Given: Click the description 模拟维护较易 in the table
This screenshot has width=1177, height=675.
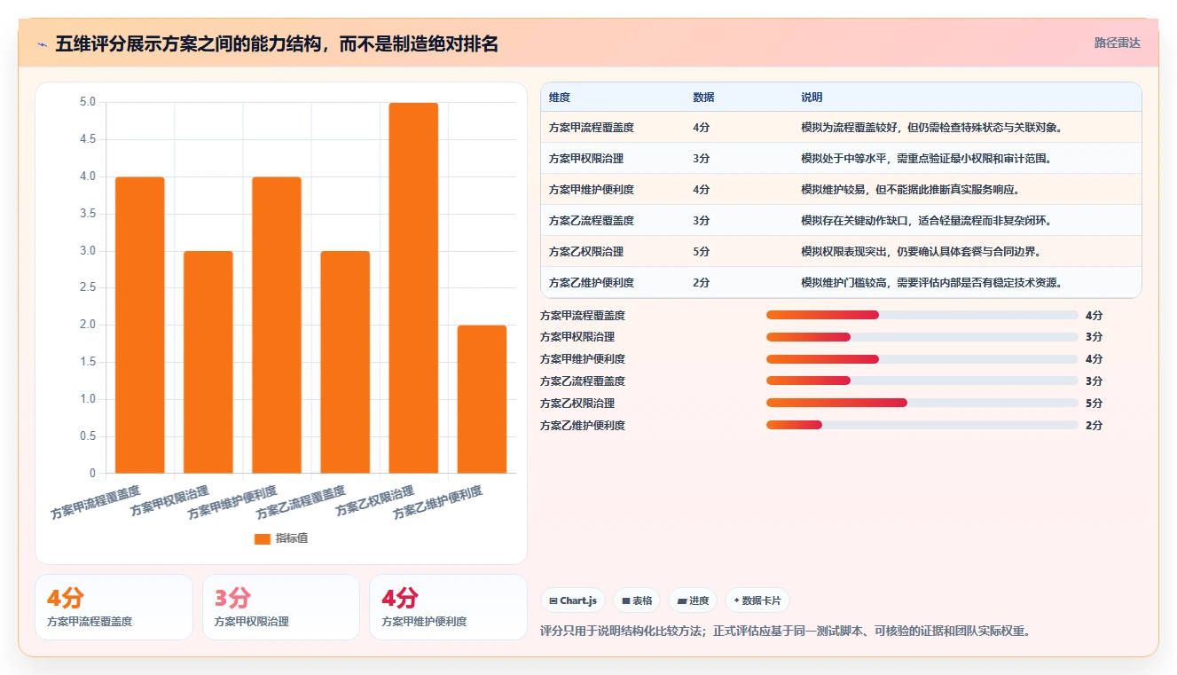Looking at the screenshot, I should pyautogui.click(x=910, y=190).
